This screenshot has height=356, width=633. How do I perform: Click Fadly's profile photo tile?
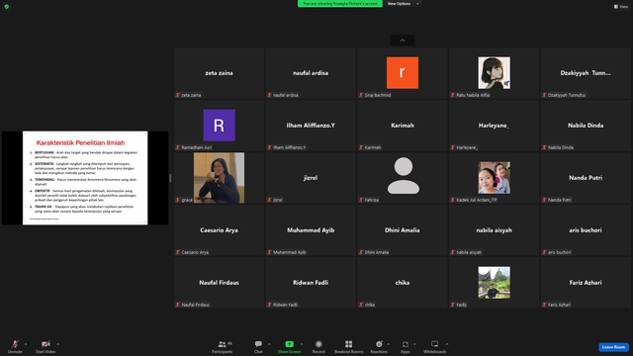click(495, 283)
